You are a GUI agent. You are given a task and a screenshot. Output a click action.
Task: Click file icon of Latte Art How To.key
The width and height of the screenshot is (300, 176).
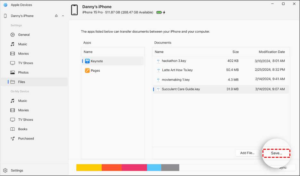[159, 70]
